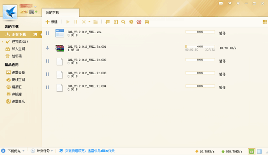This screenshot has width=268, height=155.
Task: Open search with magnifier icon
Action: (123, 22)
